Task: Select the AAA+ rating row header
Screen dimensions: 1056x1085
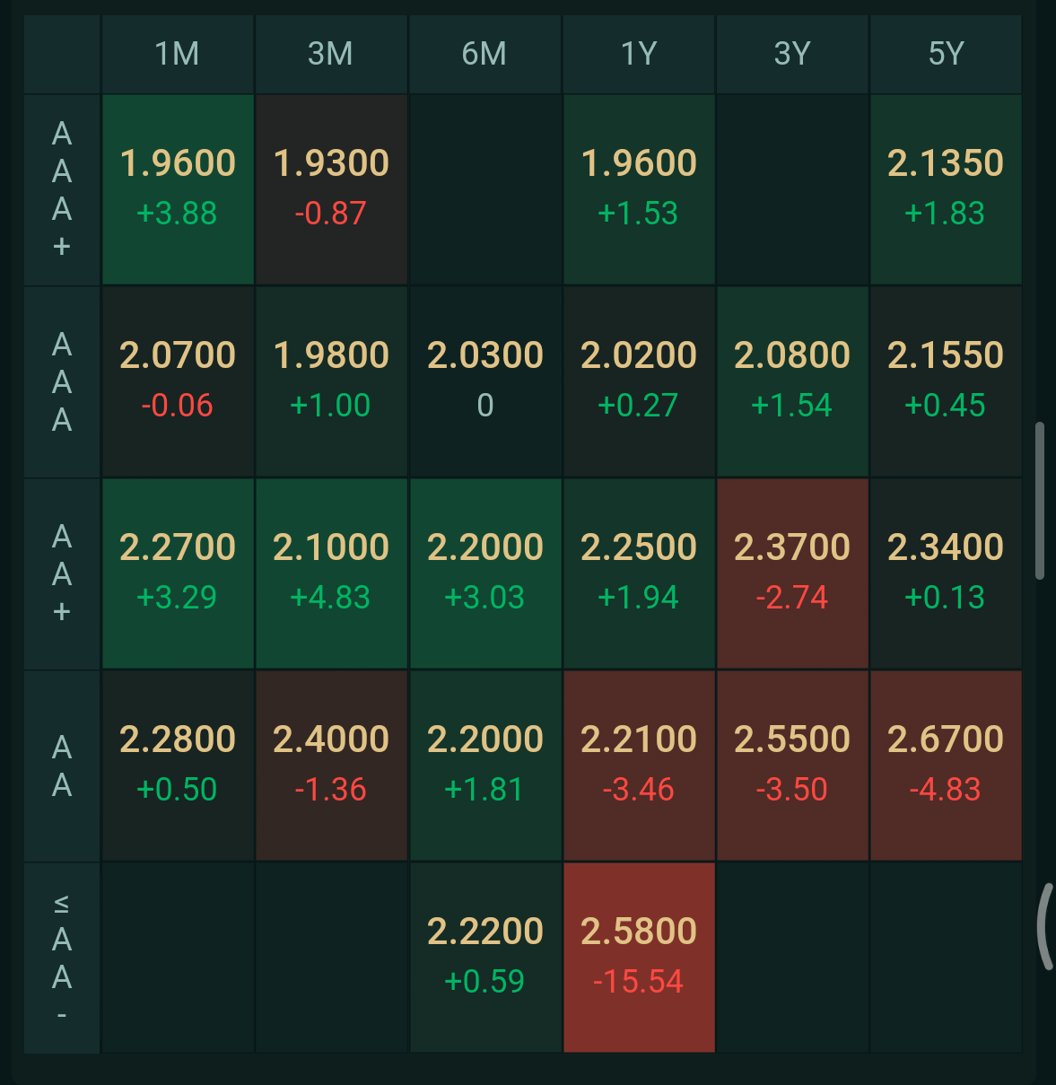Action: tap(62, 189)
